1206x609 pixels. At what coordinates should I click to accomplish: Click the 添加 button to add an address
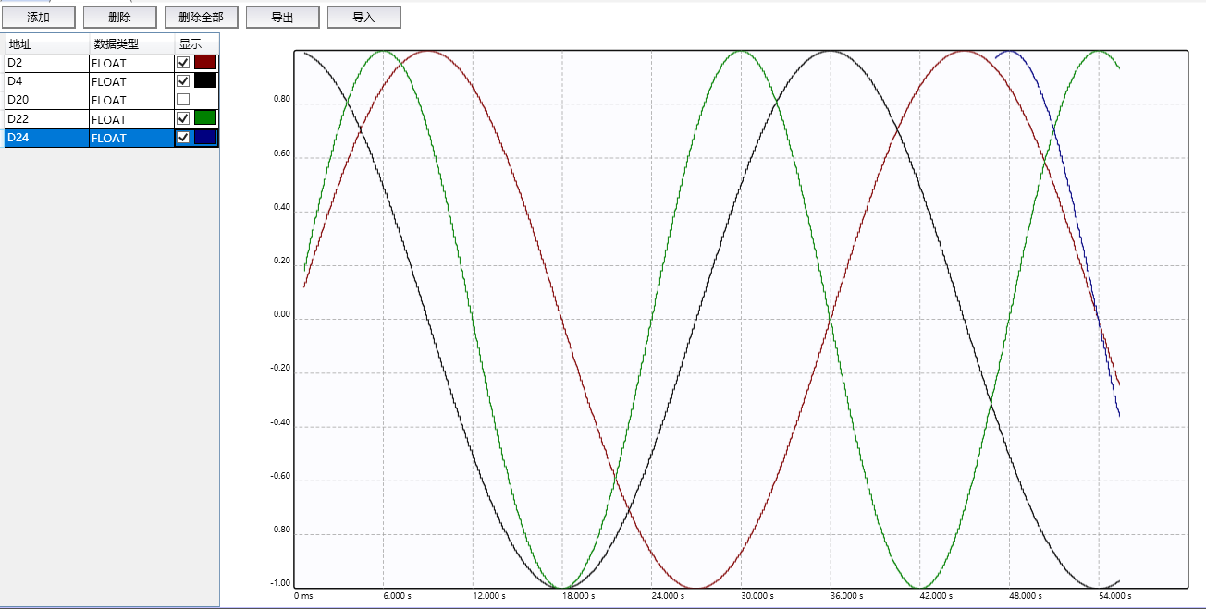[x=39, y=17]
